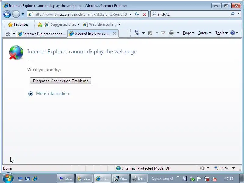Click network disconnected tray icon
Viewport: 244px width, 183px height.
coord(207,179)
